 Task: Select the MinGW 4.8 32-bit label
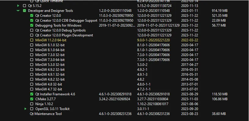tap(49, 84)
